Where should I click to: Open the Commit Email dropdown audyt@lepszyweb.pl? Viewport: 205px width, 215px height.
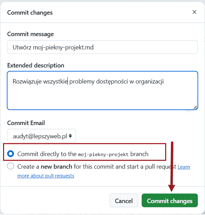tap(42, 136)
